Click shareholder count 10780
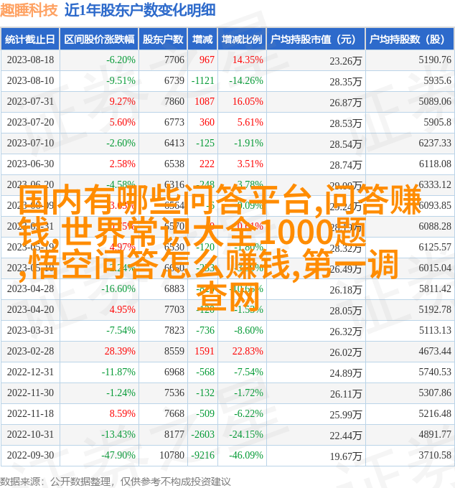Screen dimensions: 455x488 [172, 455]
